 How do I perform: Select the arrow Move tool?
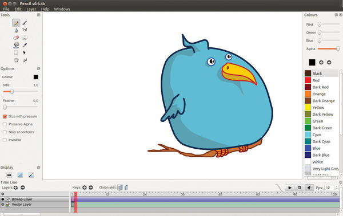click(x=25, y=52)
